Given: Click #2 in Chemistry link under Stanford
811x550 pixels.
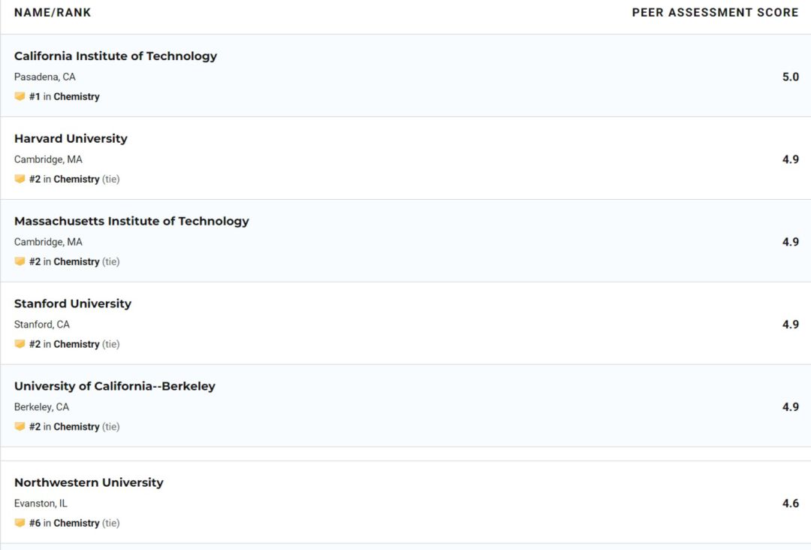Looking at the screenshot, I should tap(64, 344).
